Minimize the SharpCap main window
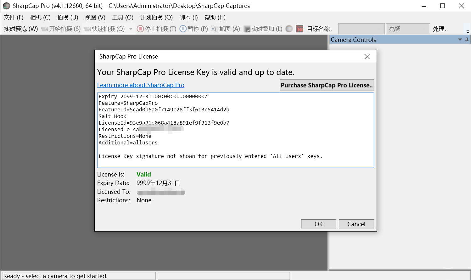Viewport: 471px width, 280px height. pos(424,6)
